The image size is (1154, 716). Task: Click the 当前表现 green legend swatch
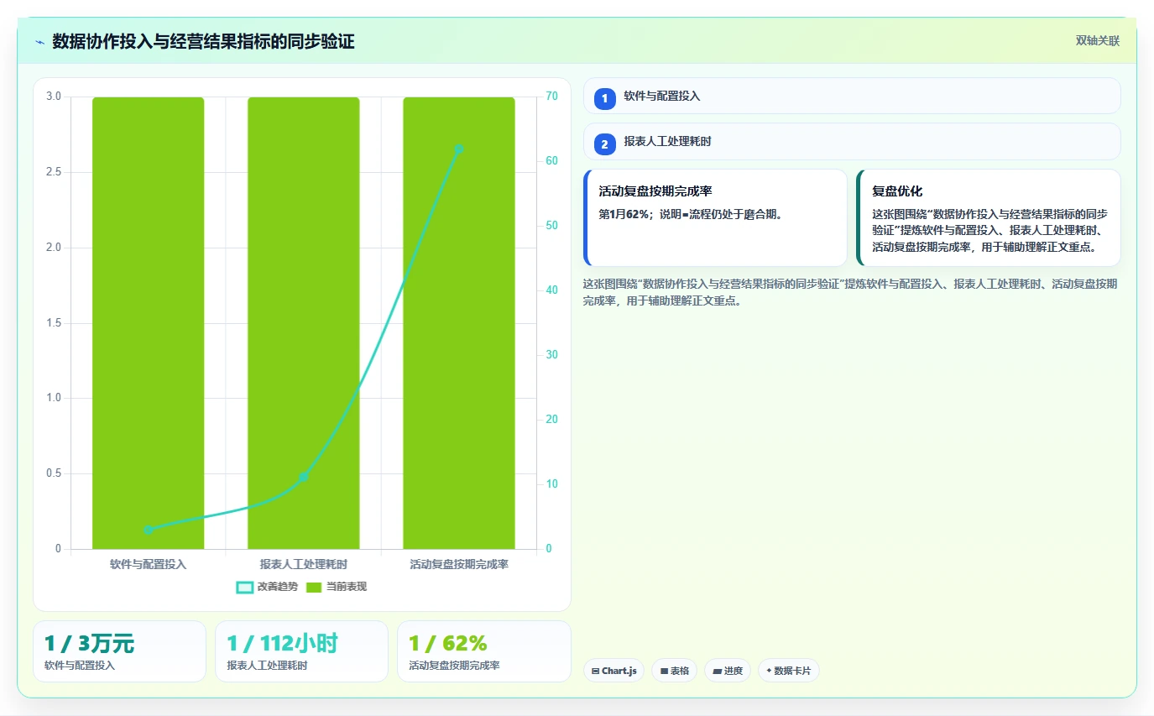(x=314, y=588)
